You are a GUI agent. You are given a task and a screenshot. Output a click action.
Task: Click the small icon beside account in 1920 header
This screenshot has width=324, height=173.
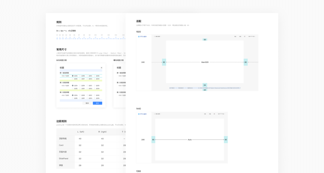245,37
